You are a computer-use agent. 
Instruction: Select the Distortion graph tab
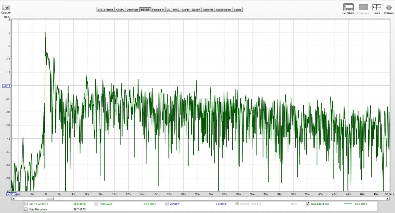132,10
